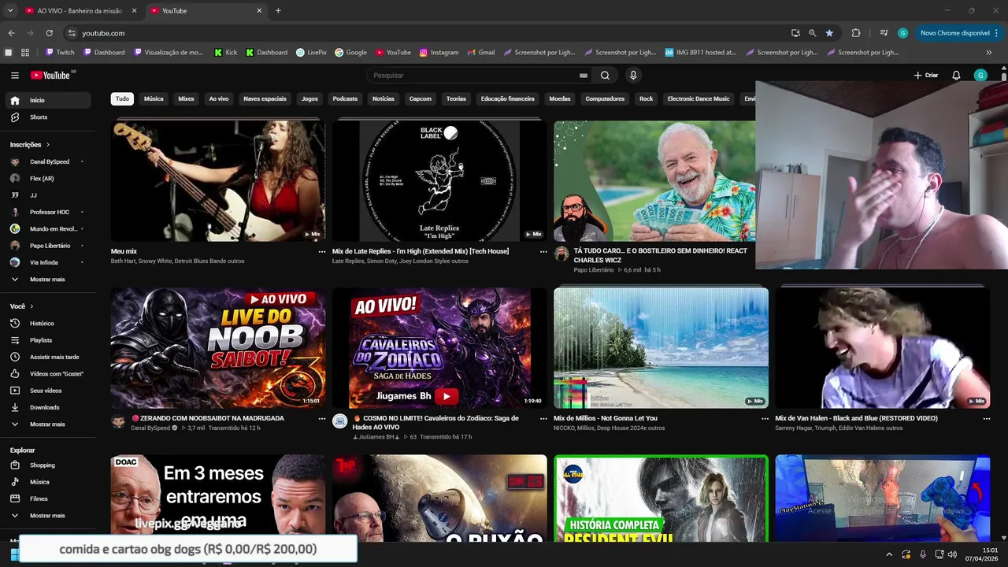Open YouTube notifications bell
This screenshot has height=567, width=1008.
[956, 76]
